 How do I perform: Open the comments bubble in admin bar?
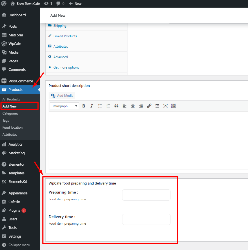coord(61,3)
